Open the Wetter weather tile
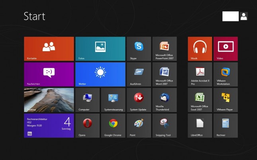Screen dimensions: 257x160 click(100, 74)
